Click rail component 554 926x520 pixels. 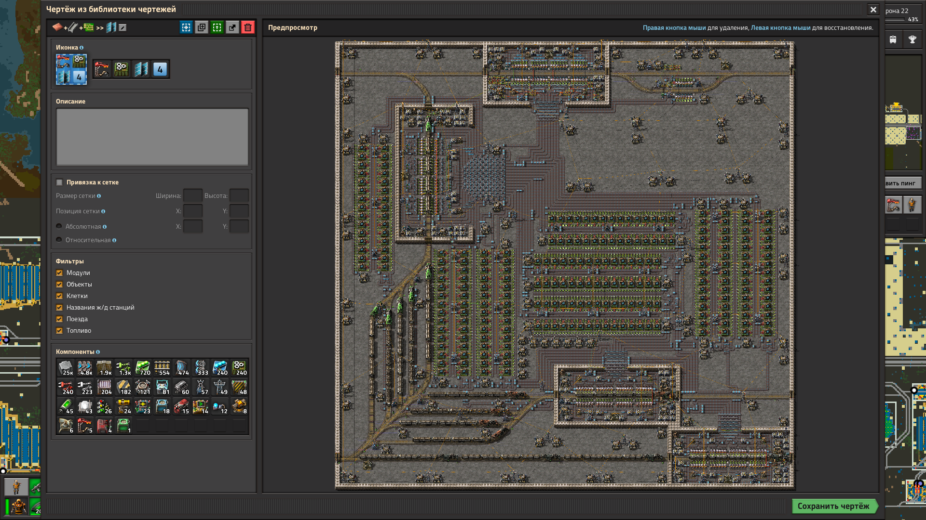[162, 368]
